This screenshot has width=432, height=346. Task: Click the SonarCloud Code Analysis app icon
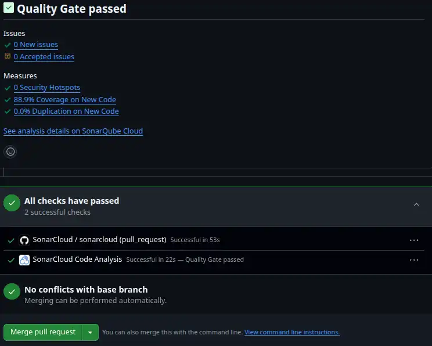point(24,260)
